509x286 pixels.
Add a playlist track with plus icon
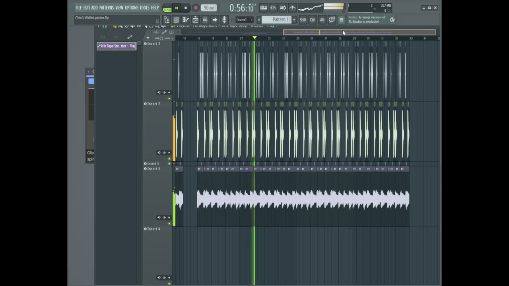pyautogui.click(x=148, y=38)
